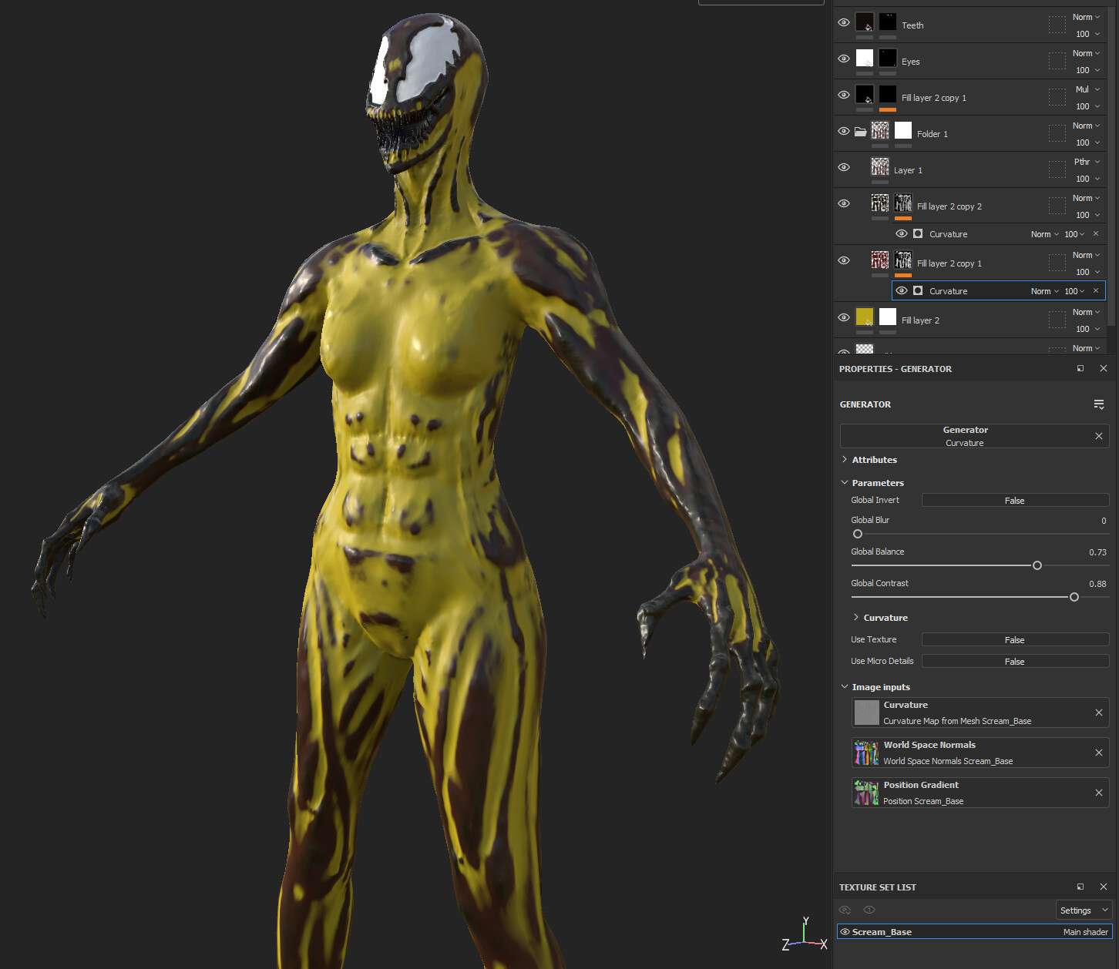Image resolution: width=1119 pixels, height=969 pixels.
Task: Toggle the Use Micro Details button
Action: [1014, 662]
